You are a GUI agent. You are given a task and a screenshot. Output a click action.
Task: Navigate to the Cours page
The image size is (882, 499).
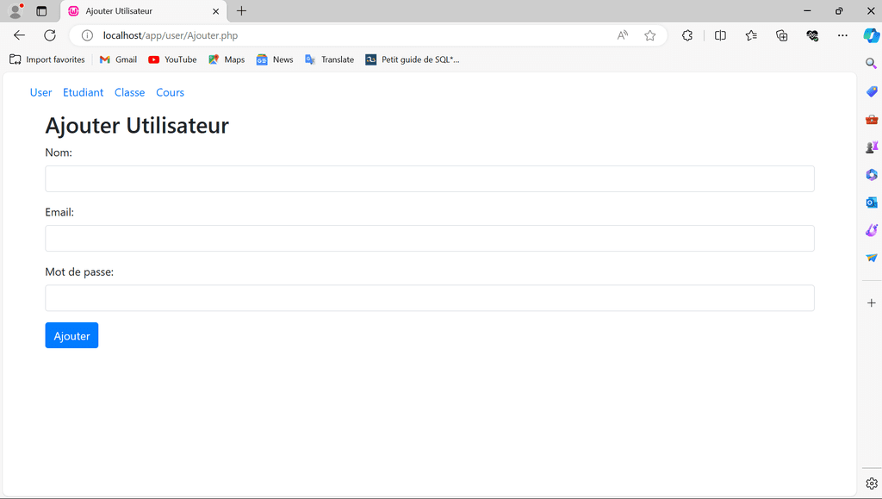pos(170,92)
